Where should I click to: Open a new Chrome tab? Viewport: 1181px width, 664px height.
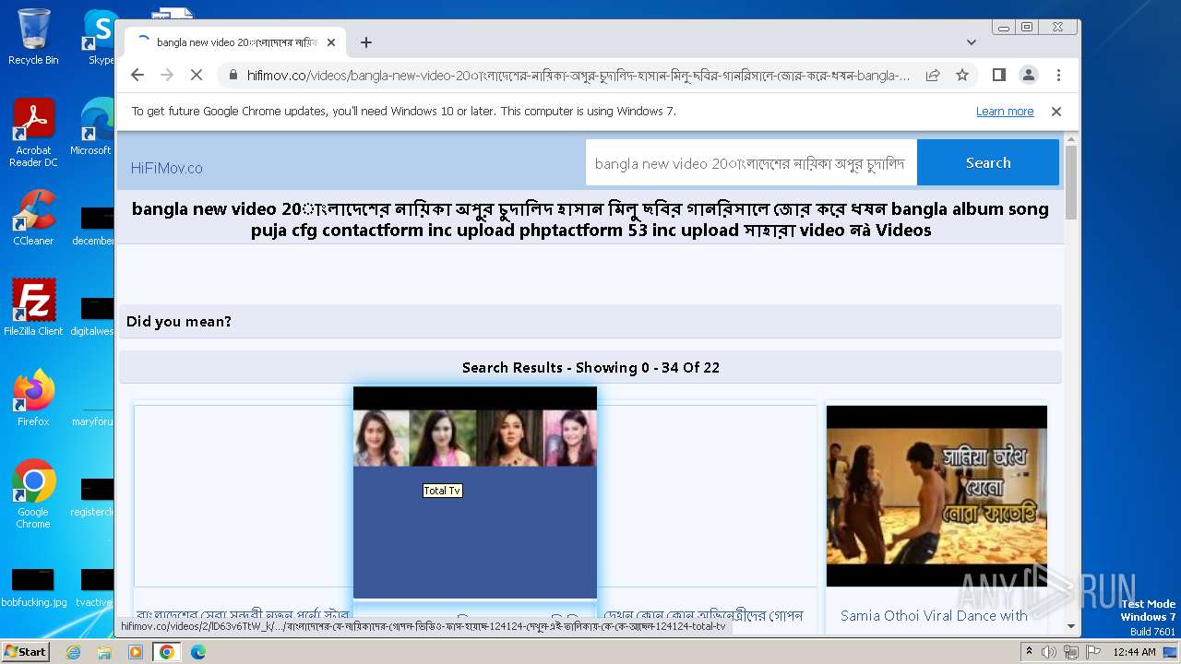tap(366, 42)
